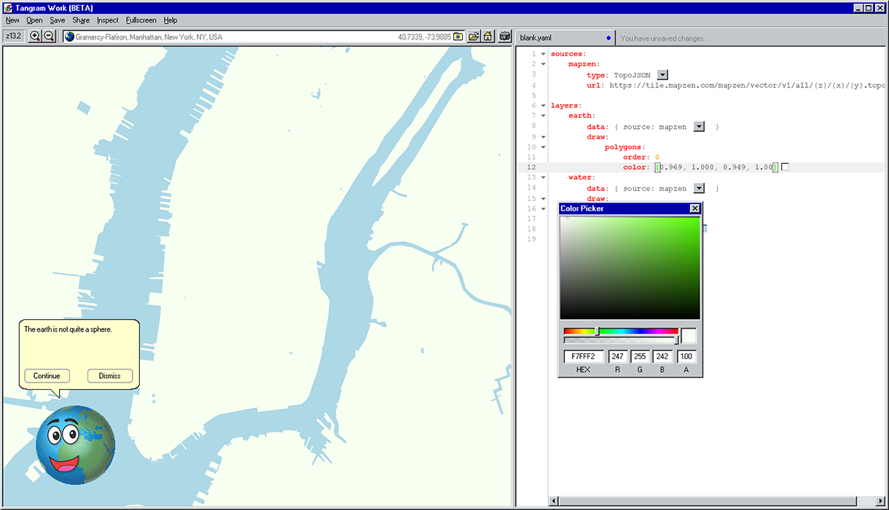Open the water layer source dropdown

pos(699,189)
